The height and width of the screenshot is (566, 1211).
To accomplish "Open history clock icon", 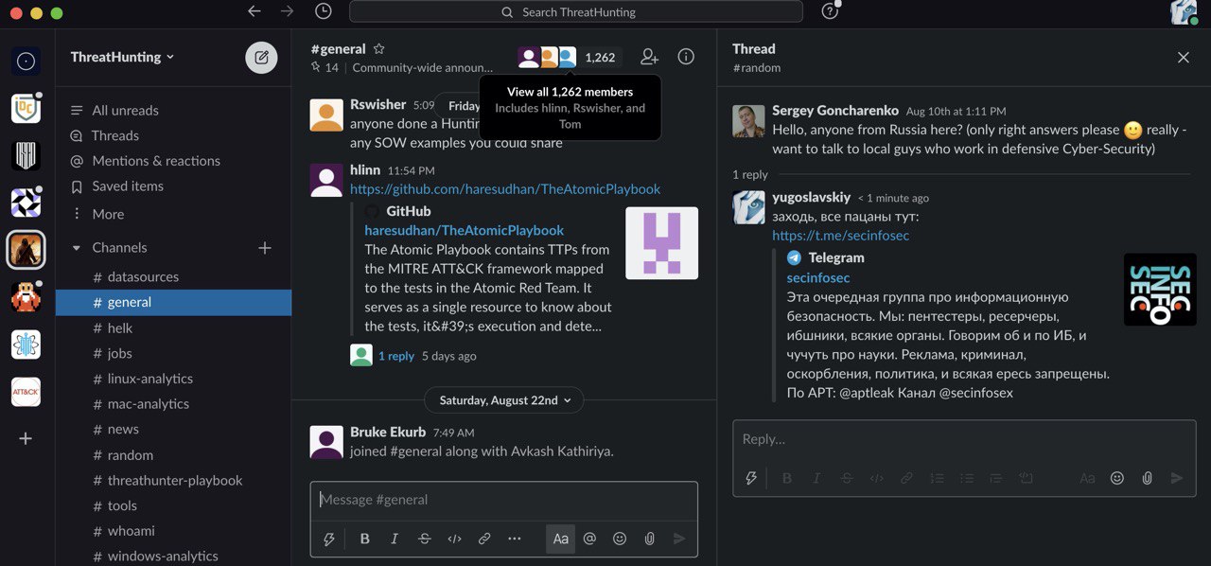I will 324,11.
